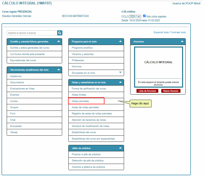The image size is (205, 176).
Task: Click the Lista de Anuncios button
Action: [x=147, y=91]
